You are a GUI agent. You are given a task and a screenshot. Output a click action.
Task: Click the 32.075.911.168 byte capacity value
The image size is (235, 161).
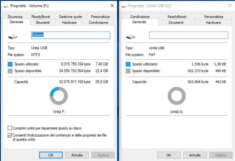[x=75, y=82]
